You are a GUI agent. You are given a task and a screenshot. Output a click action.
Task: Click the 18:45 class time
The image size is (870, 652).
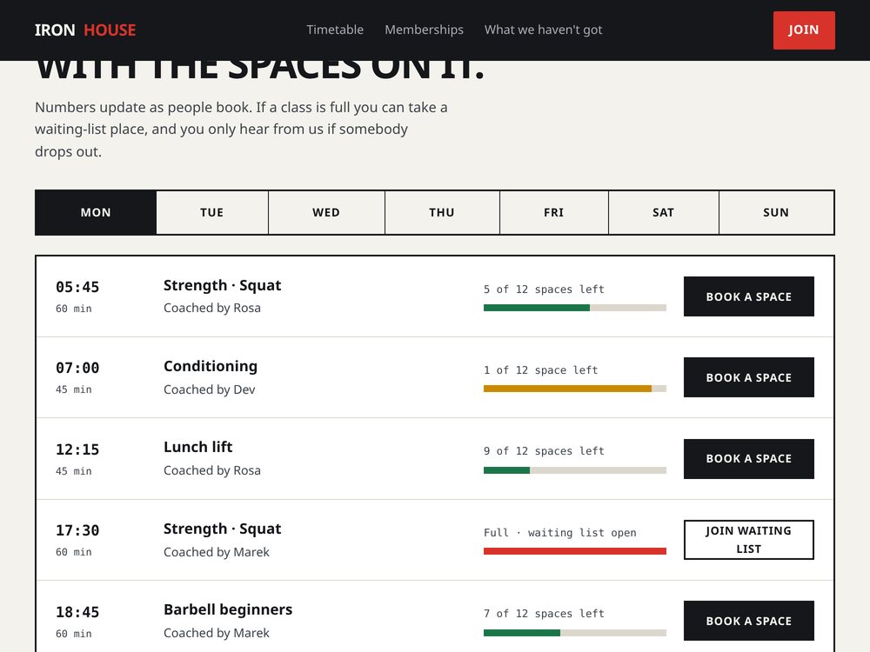[x=77, y=612]
